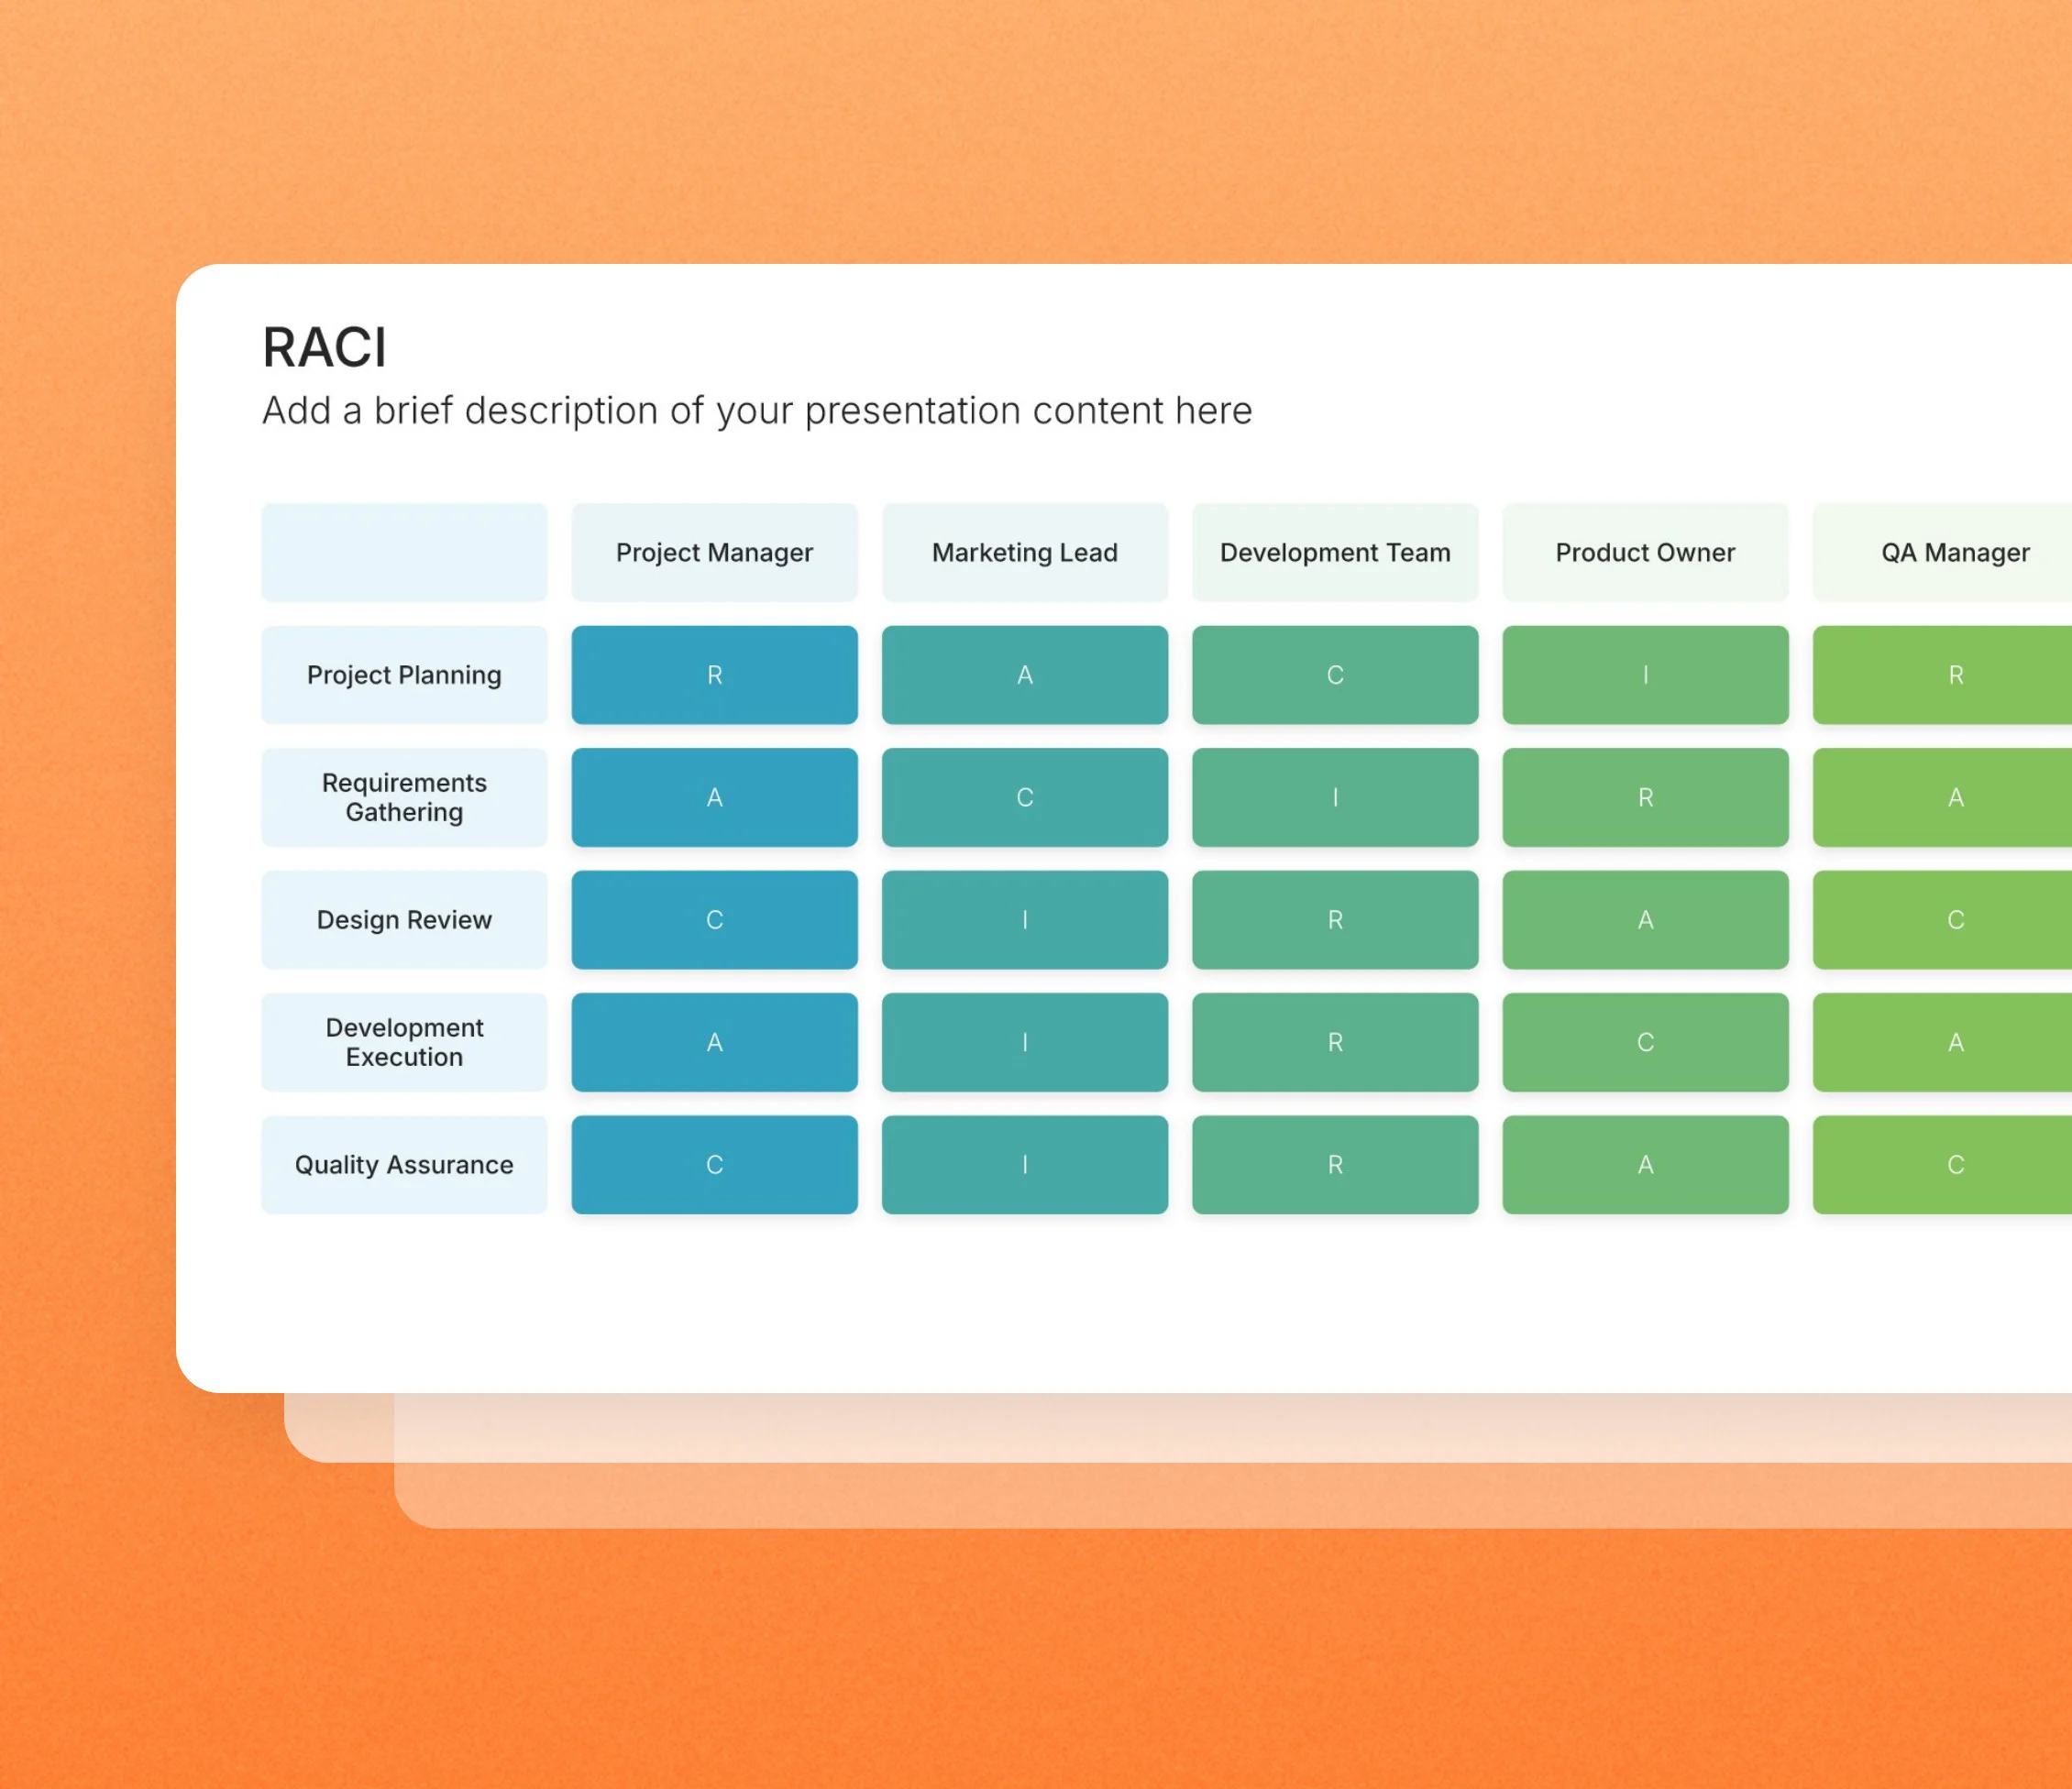Viewport: 2072px width, 1789px height.
Task: Select the Project Manager column header
Action: tap(715, 553)
